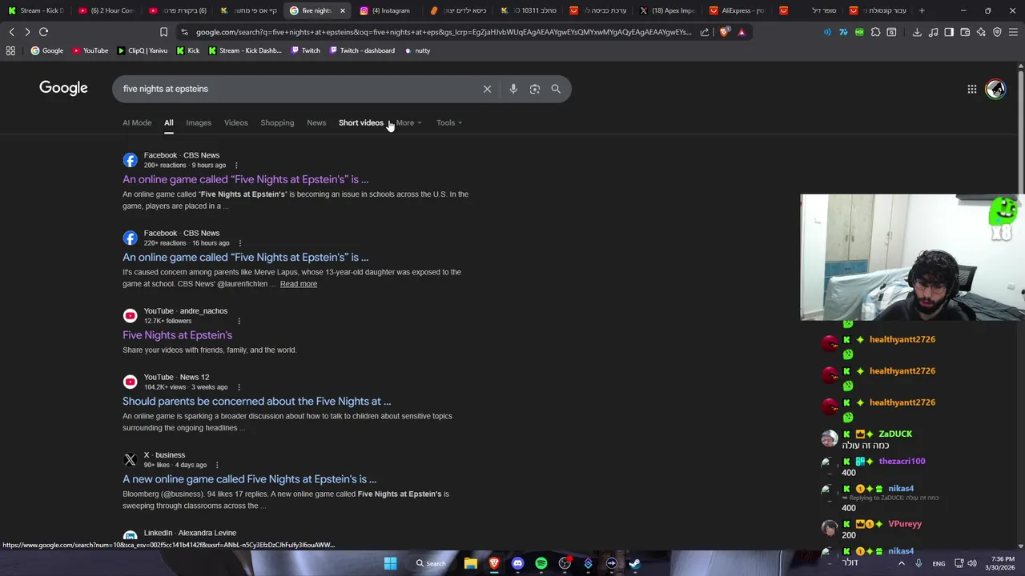The height and width of the screenshot is (576, 1025).
Task: Open the YouTube bookmark
Action: tap(90, 50)
